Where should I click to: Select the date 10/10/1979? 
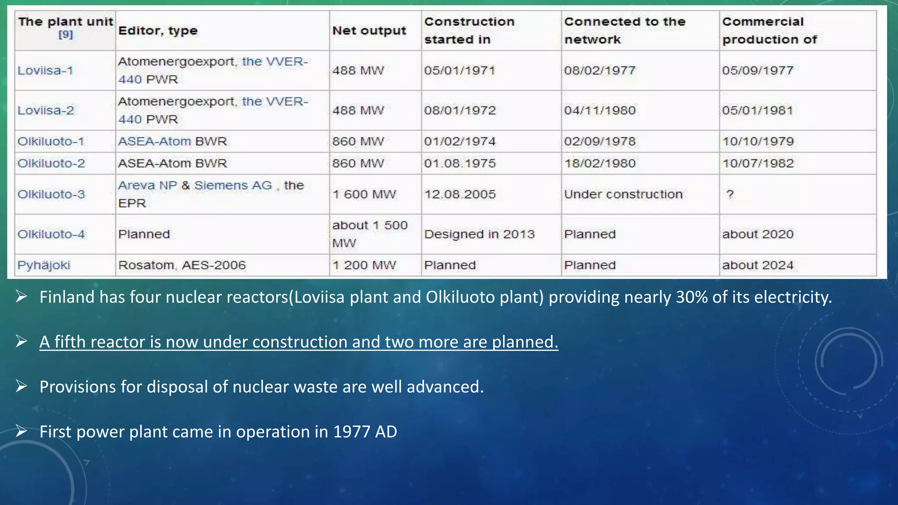click(758, 142)
